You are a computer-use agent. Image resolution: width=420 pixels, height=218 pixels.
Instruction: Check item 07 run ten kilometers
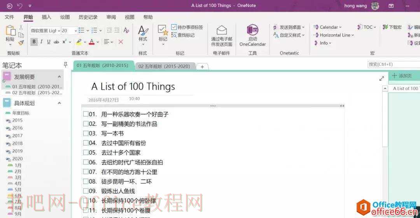(x=86, y=172)
